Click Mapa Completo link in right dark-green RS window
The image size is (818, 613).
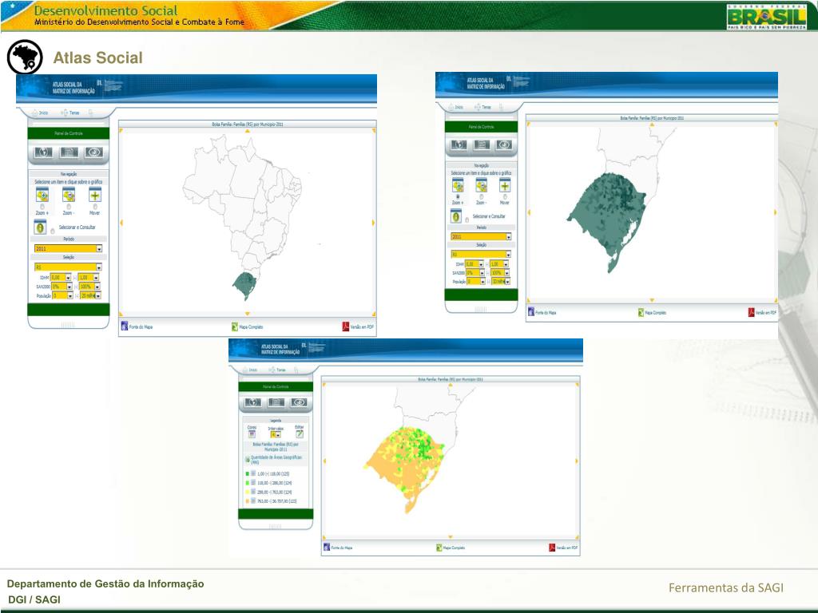pos(652,312)
